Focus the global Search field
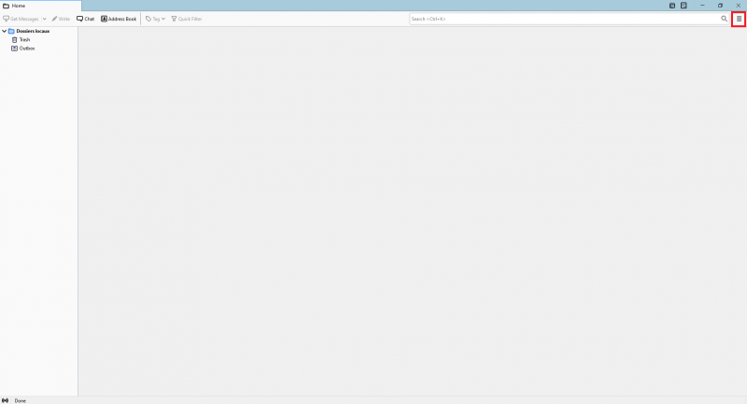This screenshot has height=404, width=747. [565, 19]
